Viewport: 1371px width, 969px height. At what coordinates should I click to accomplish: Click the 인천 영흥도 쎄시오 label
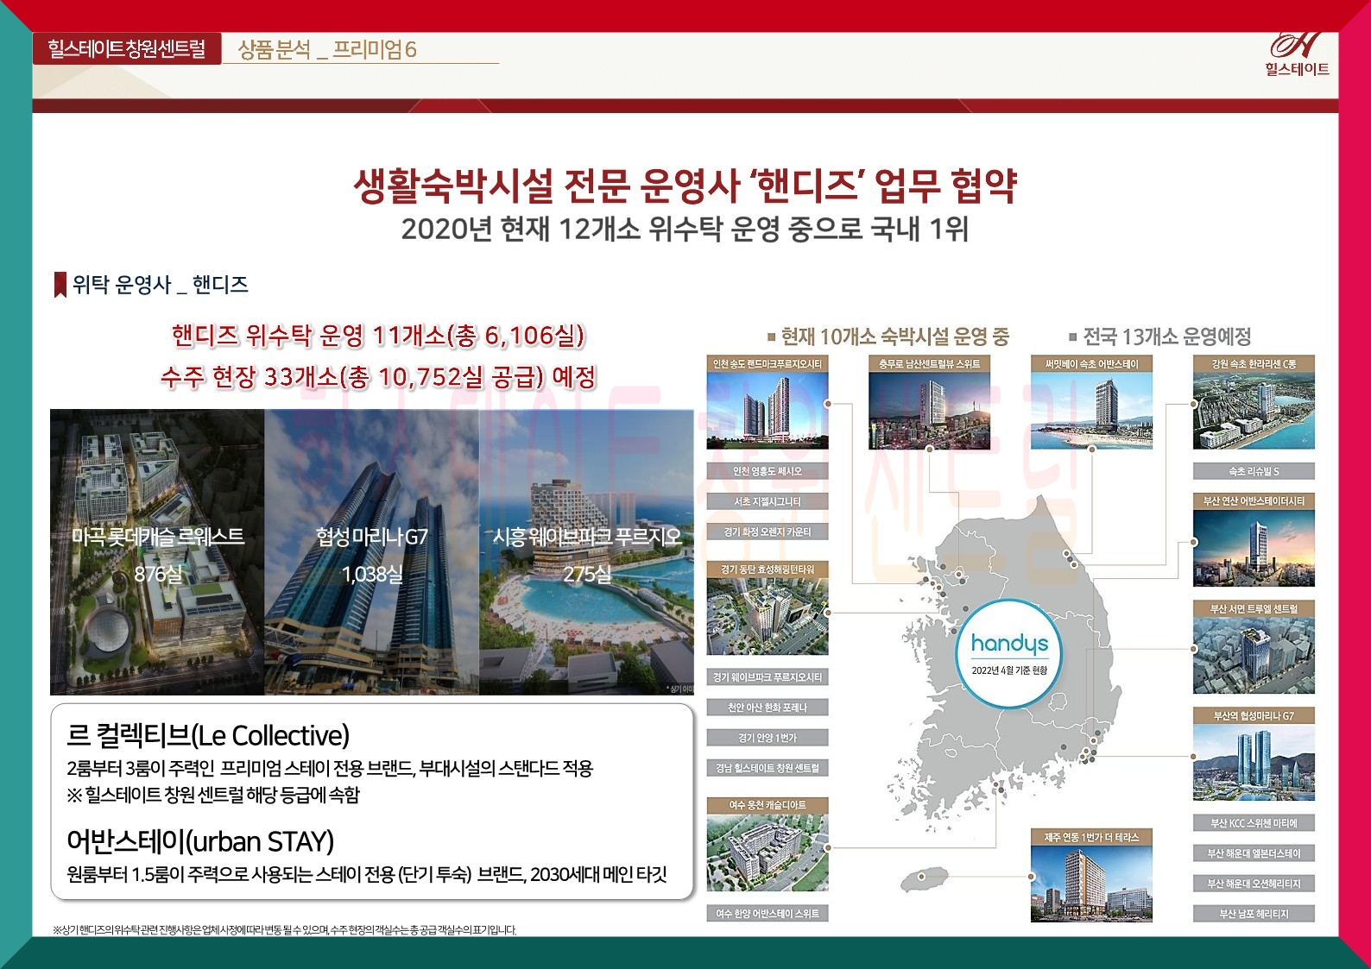click(768, 471)
